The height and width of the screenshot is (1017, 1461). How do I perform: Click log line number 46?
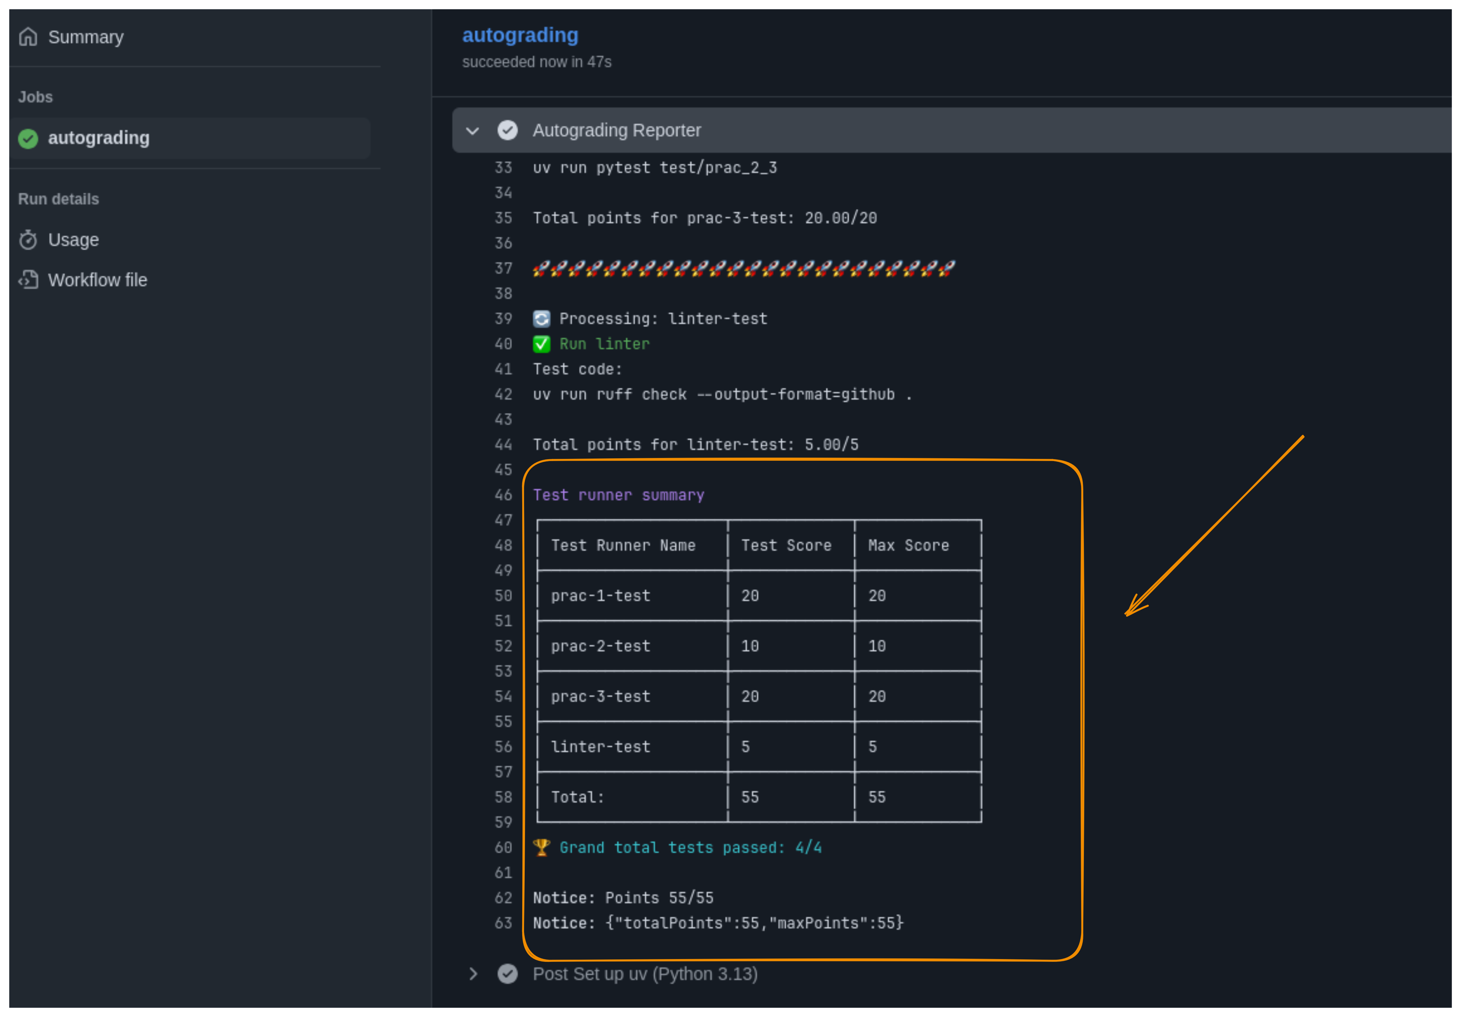(503, 495)
